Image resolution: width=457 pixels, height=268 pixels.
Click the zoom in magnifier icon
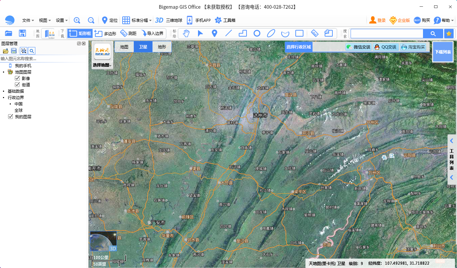[77, 20]
